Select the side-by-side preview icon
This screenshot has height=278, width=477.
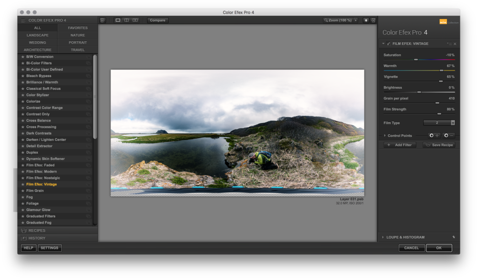135,20
